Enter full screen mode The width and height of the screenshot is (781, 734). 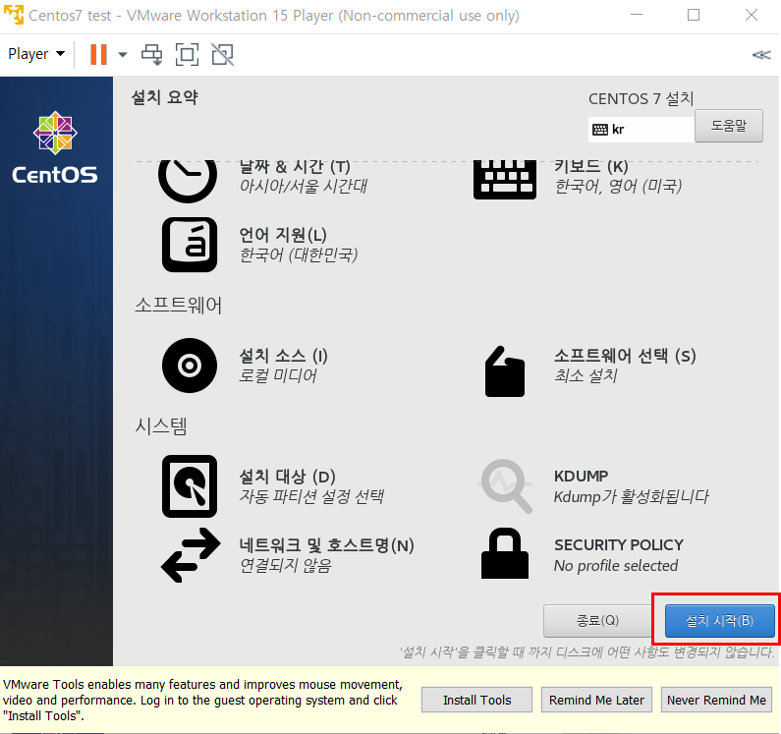(x=187, y=54)
